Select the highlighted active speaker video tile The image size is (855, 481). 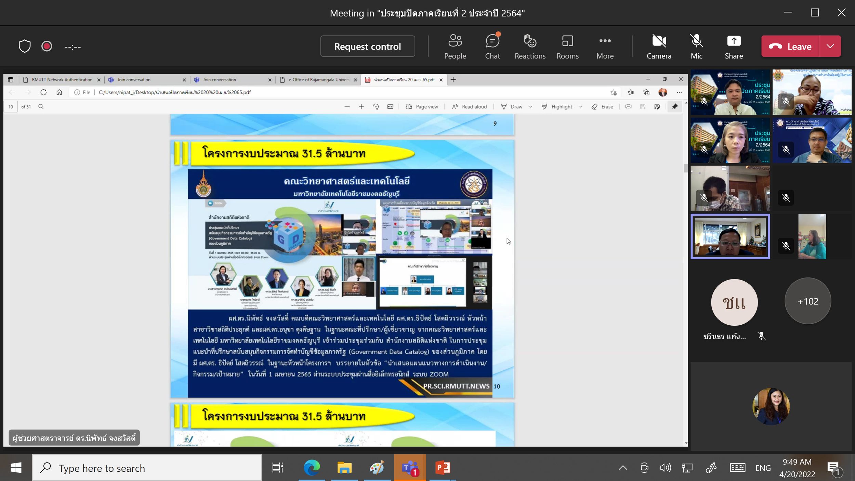[x=730, y=237]
